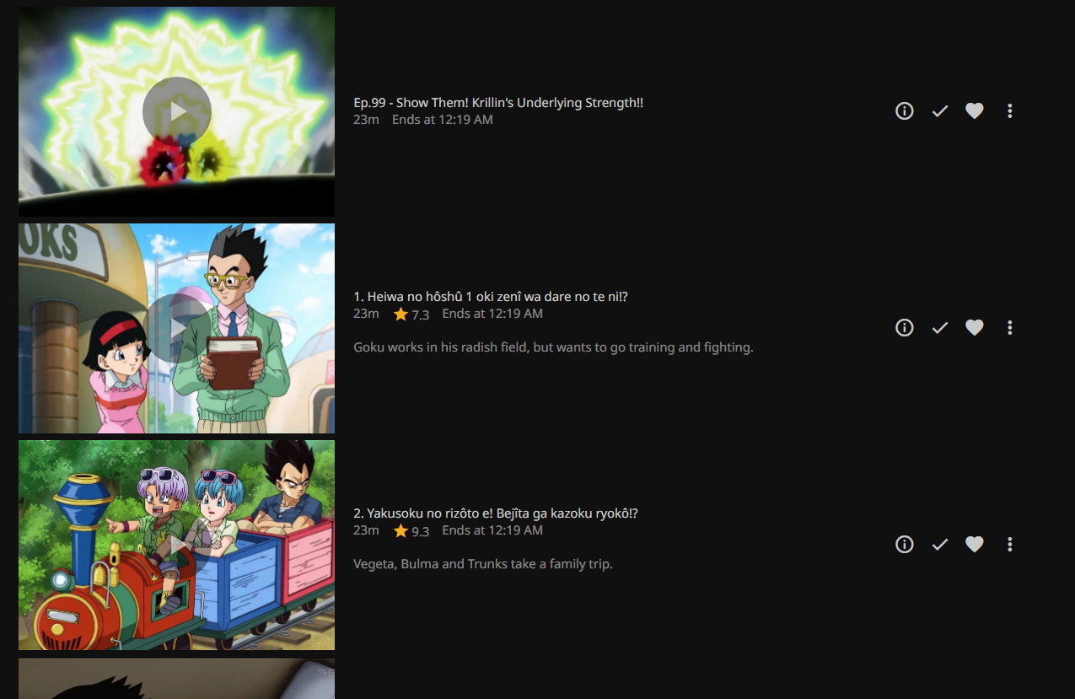Select partially visible fourth episode thumbnail

tap(176, 678)
